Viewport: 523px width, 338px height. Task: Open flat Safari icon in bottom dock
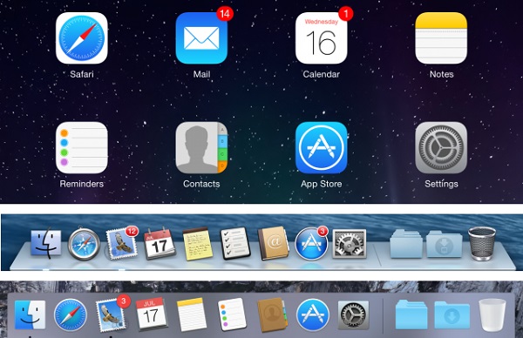[x=71, y=315]
